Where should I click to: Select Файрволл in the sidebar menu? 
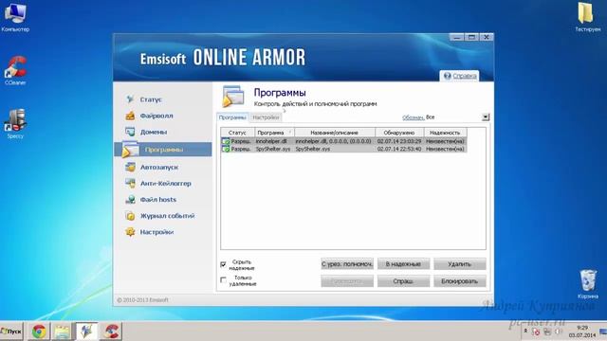(x=156, y=116)
